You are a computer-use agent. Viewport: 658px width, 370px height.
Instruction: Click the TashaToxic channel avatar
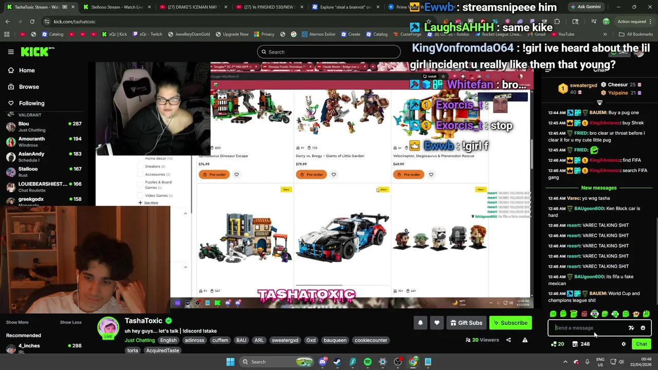click(x=108, y=327)
